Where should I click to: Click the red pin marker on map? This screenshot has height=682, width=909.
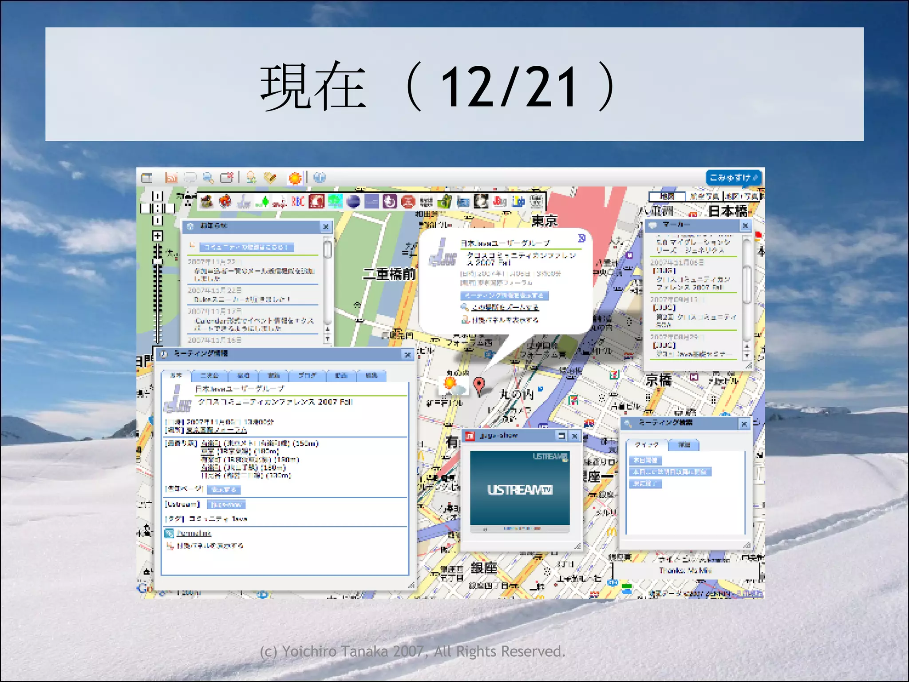pyautogui.click(x=479, y=386)
